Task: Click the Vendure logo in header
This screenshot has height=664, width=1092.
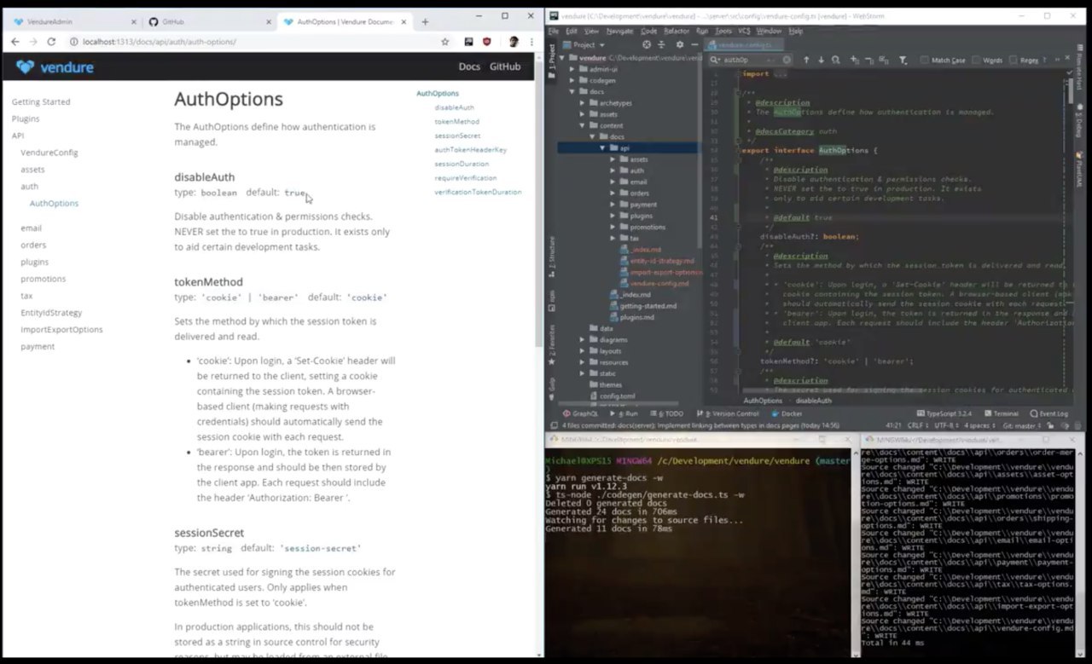Action: coord(55,66)
